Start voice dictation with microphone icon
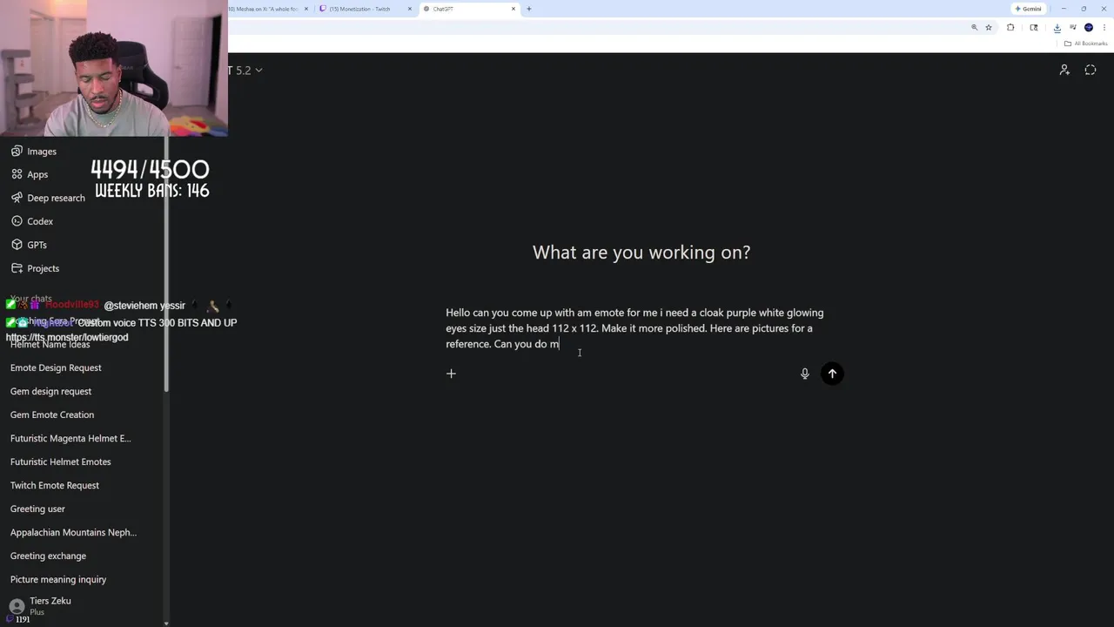This screenshot has height=627, width=1114. (x=804, y=374)
